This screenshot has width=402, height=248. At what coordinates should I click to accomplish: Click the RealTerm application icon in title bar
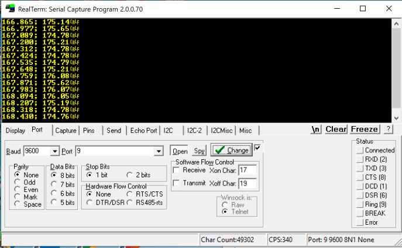[11, 9]
